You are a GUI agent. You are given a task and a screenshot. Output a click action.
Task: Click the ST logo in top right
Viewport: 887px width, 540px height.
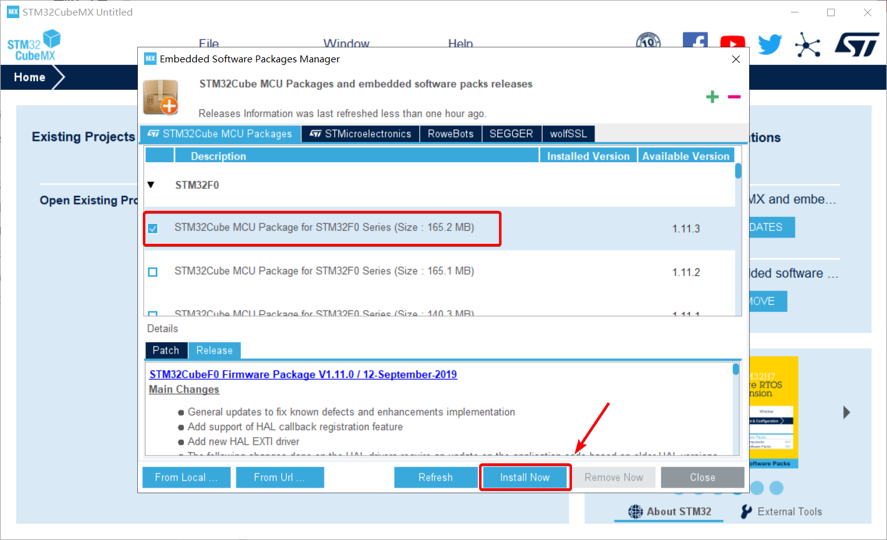pyautogui.click(x=856, y=44)
